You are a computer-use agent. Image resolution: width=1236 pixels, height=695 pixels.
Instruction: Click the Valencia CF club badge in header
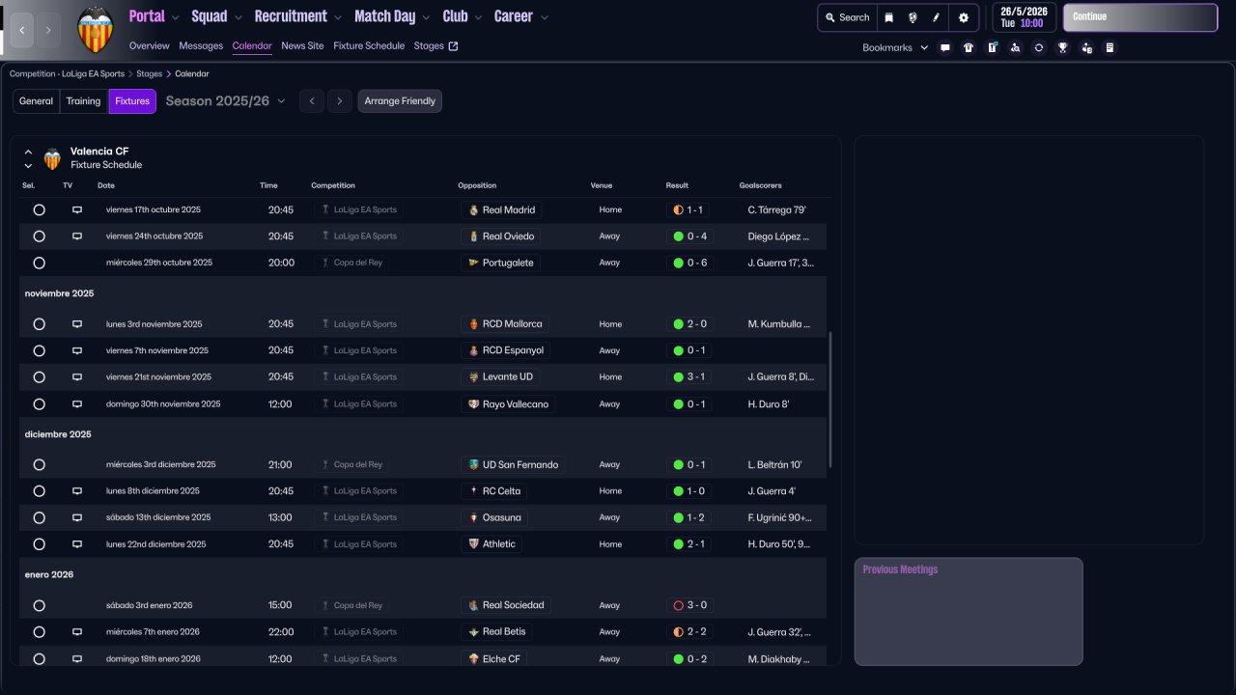click(95, 29)
